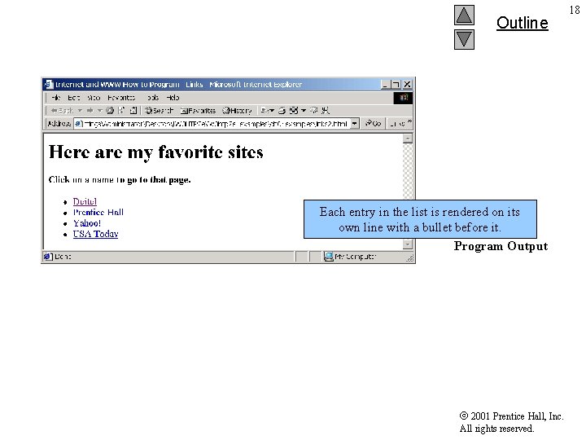Open the Favorites menu
586x440 pixels.
click(121, 98)
